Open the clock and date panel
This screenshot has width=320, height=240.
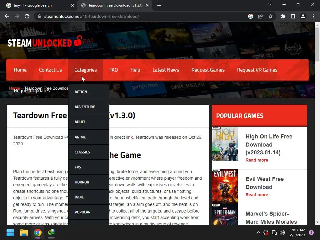click(x=297, y=232)
